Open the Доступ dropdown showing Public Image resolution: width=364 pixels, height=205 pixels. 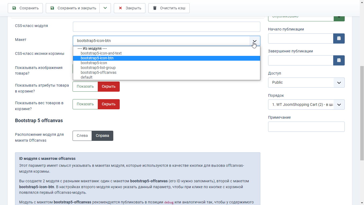click(x=306, y=83)
